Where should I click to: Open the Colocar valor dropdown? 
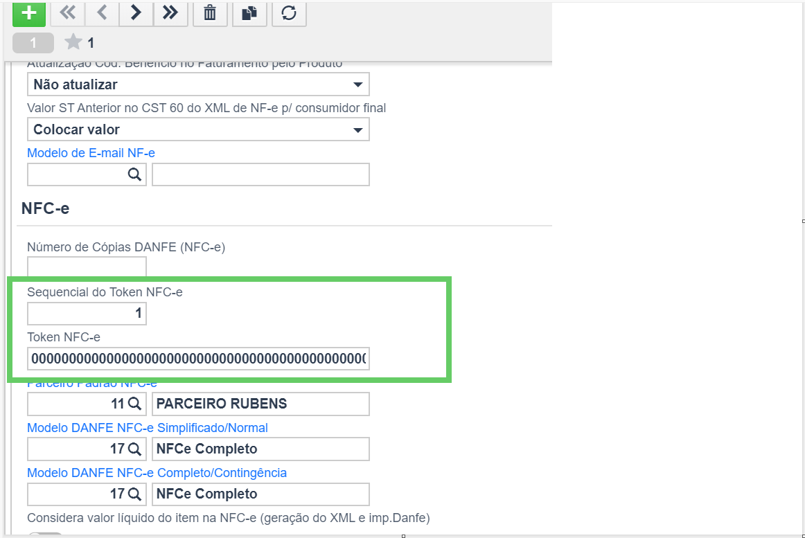pyautogui.click(x=198, y=129)
